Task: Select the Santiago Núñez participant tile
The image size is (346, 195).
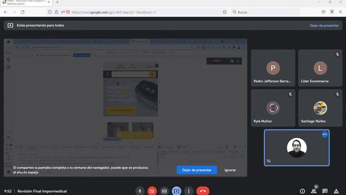Action: 320,108
